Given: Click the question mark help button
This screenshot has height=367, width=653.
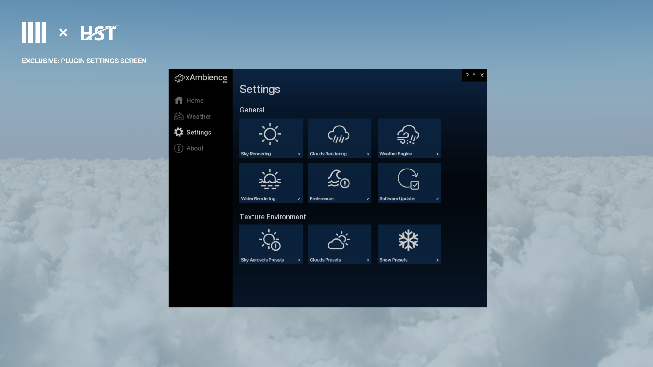Looking at the screenshot, I should pos(467,76).
